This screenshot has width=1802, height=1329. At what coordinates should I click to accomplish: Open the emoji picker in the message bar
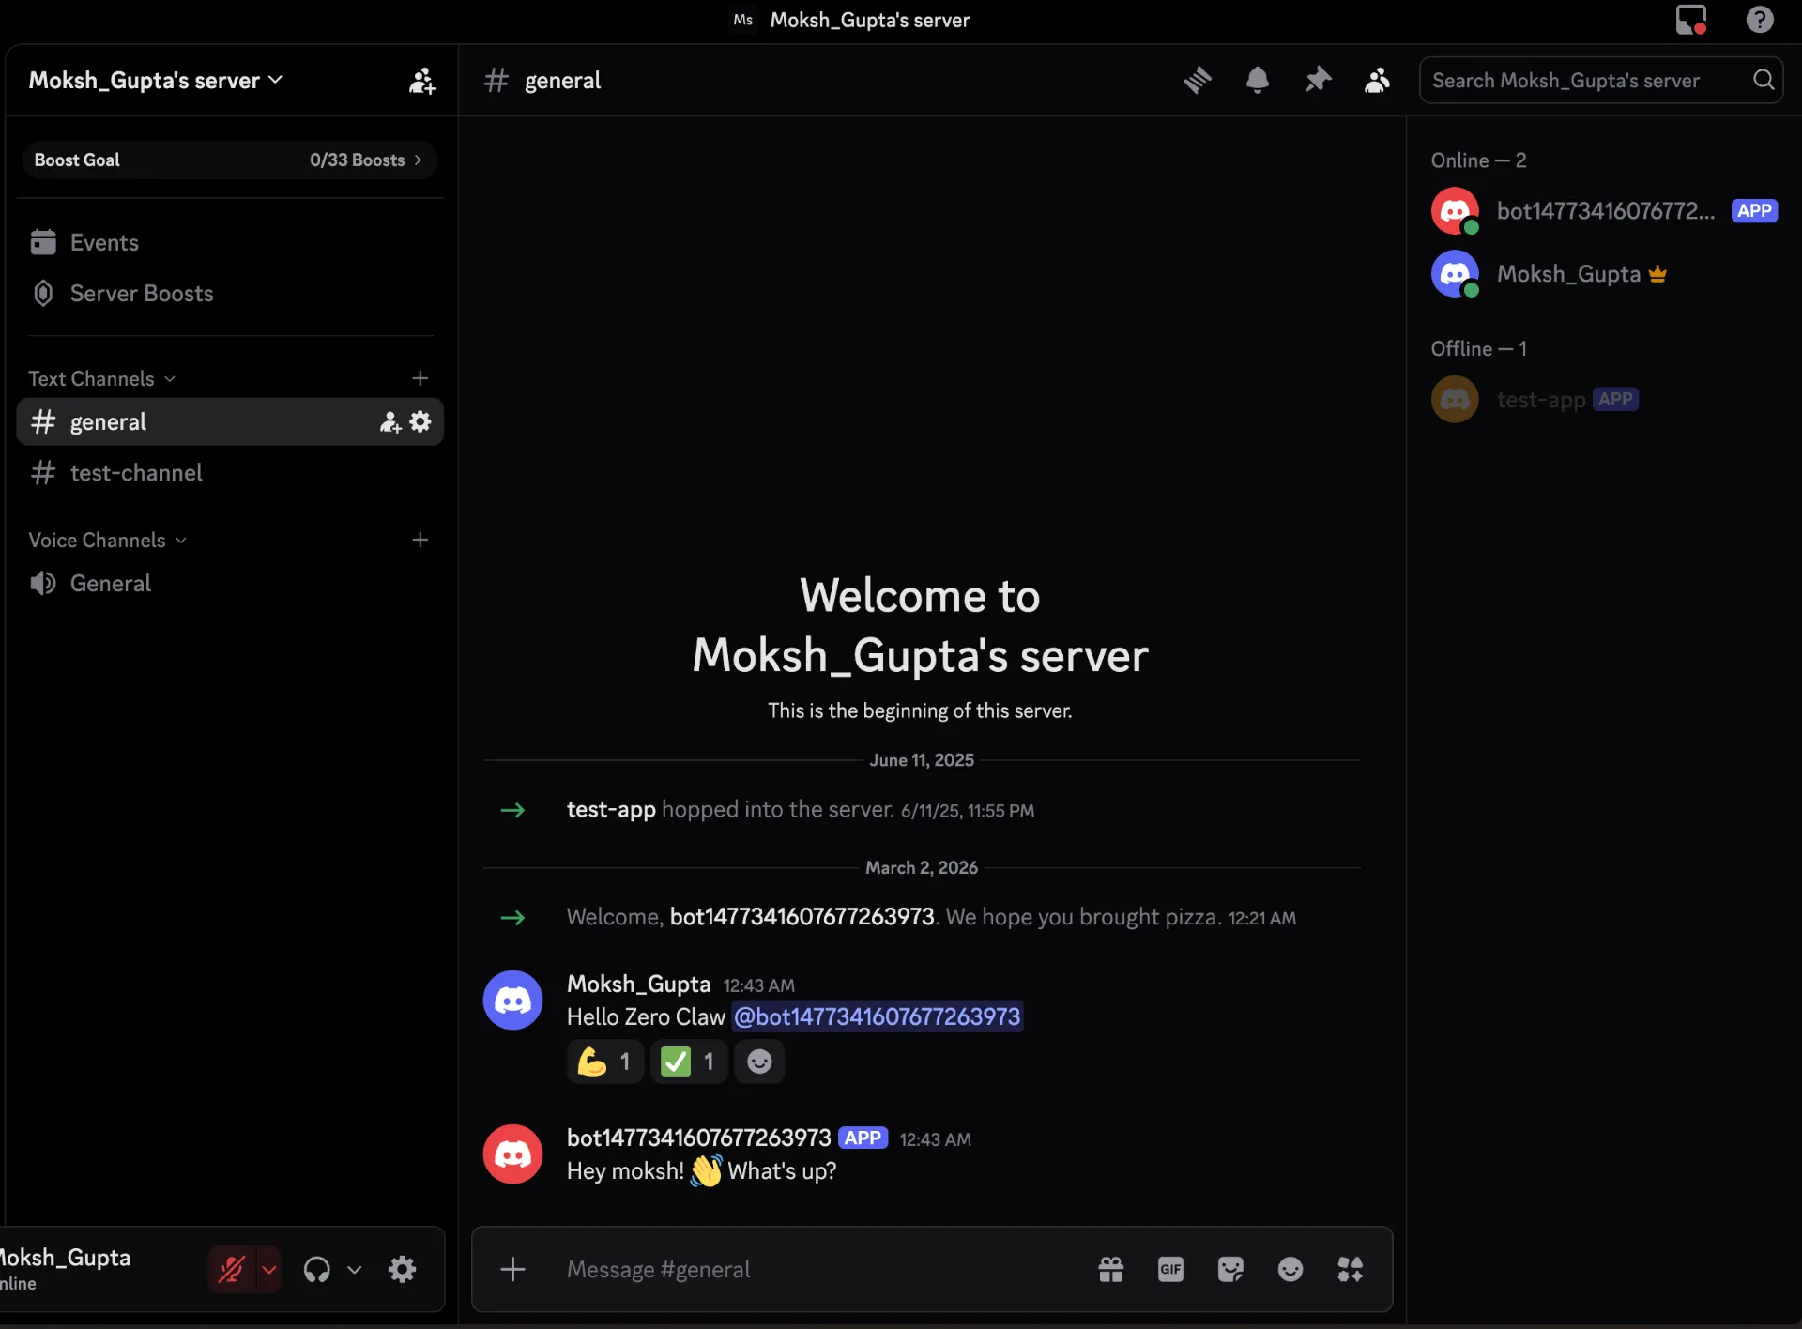(x=1290, y=1269)
